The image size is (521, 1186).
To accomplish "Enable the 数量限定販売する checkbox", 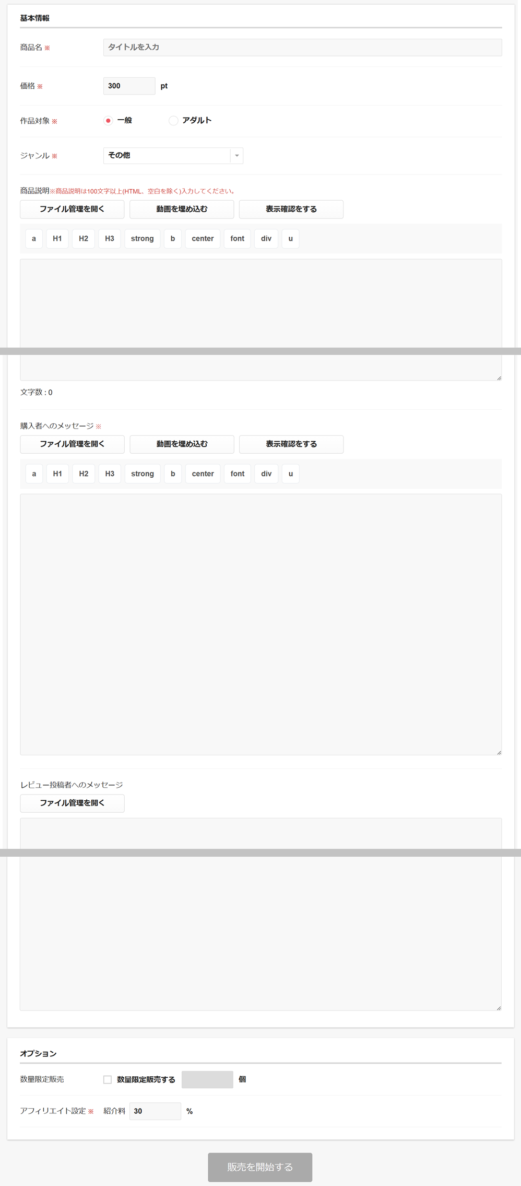I will [x=108, y=1079].
